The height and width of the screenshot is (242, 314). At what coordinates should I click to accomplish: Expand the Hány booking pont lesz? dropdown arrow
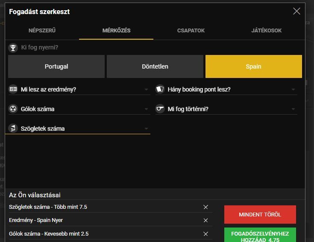pos(293,89)
